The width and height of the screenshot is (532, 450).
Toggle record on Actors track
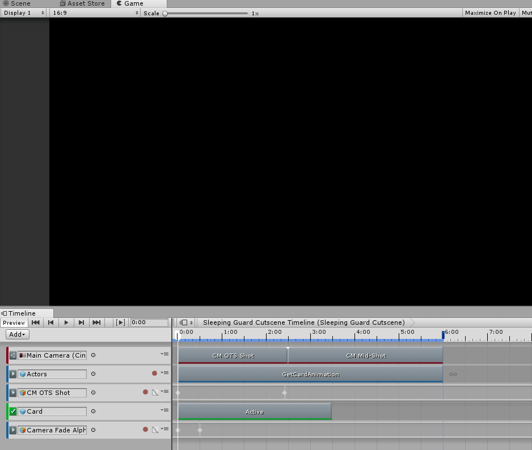click(x=154, y=373)
